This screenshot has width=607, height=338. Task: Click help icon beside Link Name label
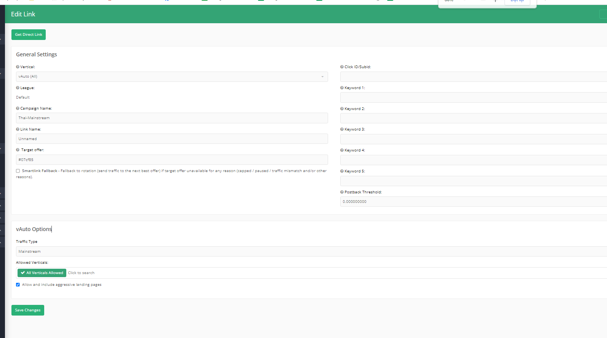coord(18,129)
